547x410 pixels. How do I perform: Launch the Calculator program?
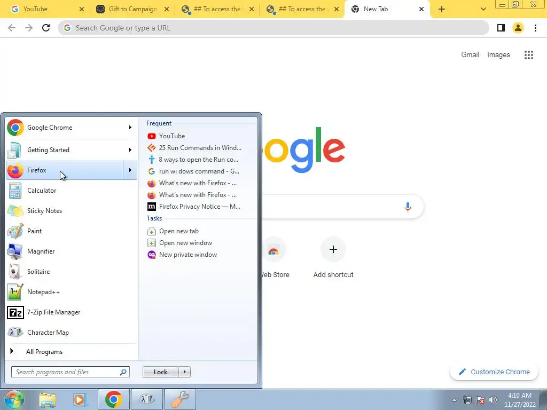[72, 191]
